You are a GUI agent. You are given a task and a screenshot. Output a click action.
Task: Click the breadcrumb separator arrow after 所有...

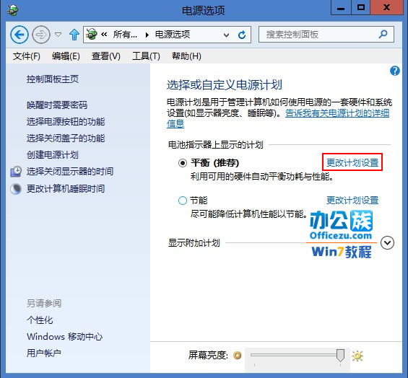point(147,35)
